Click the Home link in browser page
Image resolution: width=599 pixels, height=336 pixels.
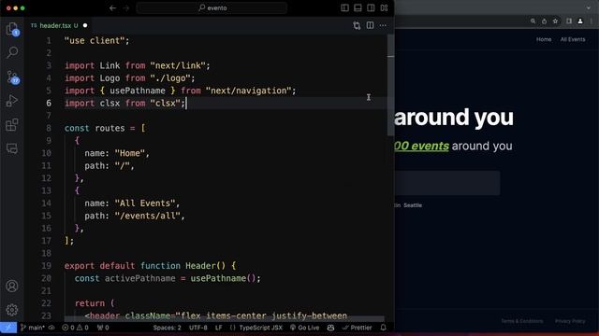544,39
